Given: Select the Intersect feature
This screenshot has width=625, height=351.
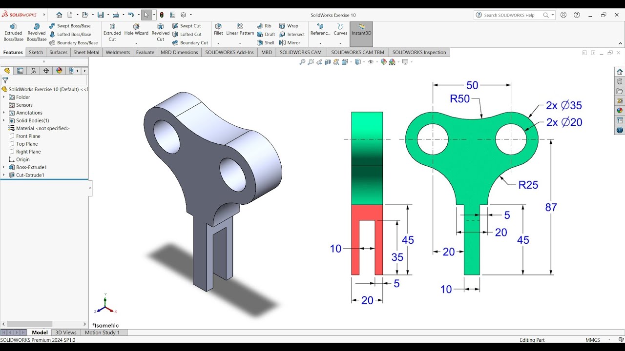Looking at the screenshot, I should pos(292,34).
